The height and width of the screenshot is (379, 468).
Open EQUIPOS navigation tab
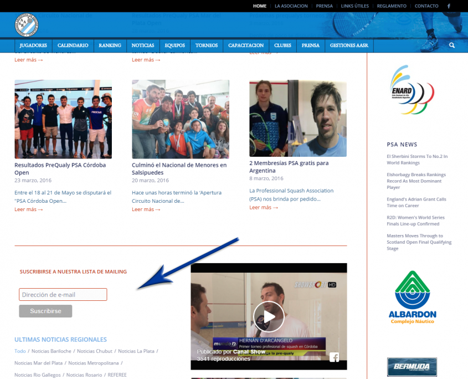[x=175, y=45]
